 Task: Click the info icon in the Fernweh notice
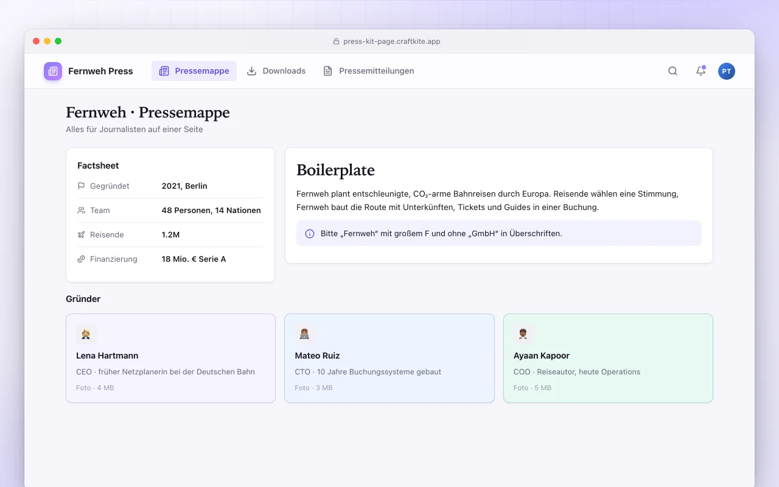click(310, 234)
